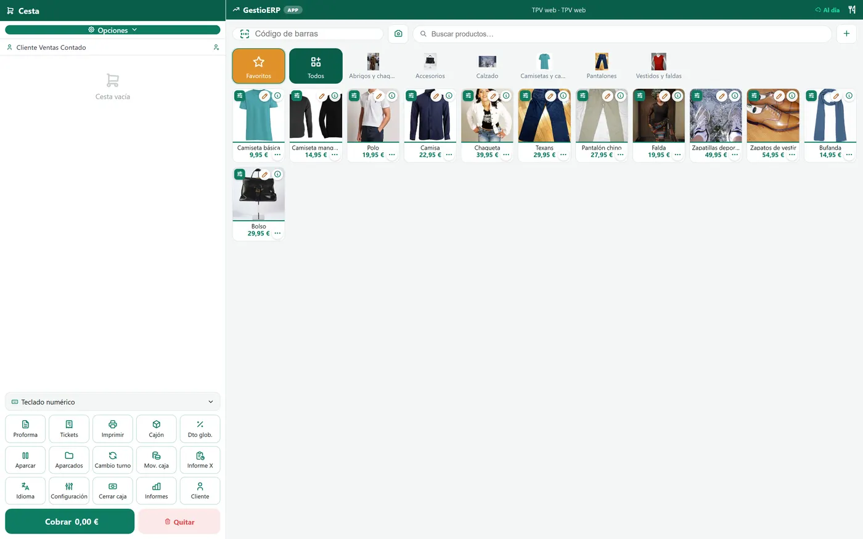This screenshot has height=539, width=863.
Task: Click the plus add product icon
Action: tap(846, 34)
